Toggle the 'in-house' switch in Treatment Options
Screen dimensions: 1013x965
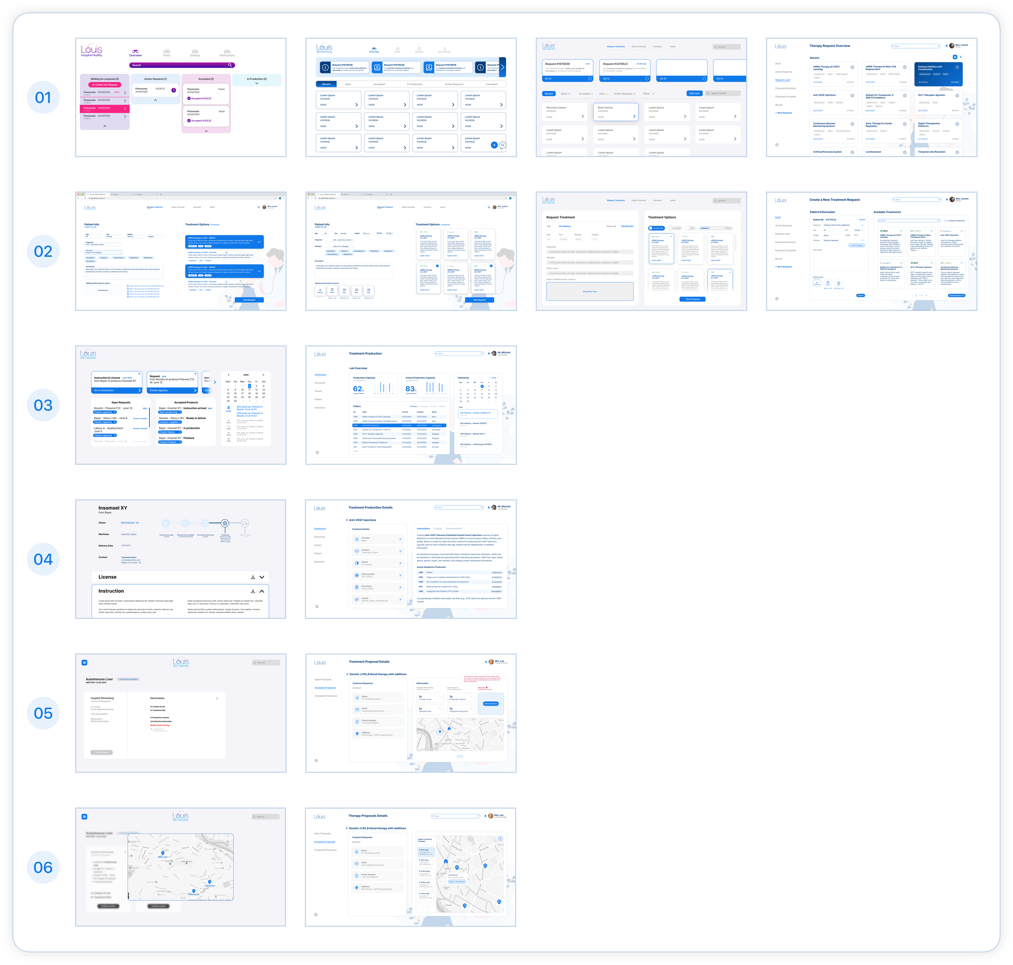pyautogui.click(x=671, y=228)
